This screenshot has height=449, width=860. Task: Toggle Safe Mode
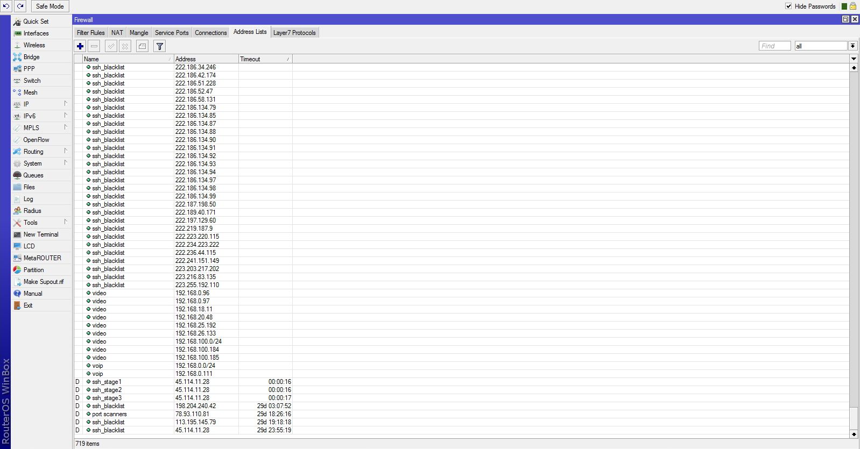coord(50,6)
